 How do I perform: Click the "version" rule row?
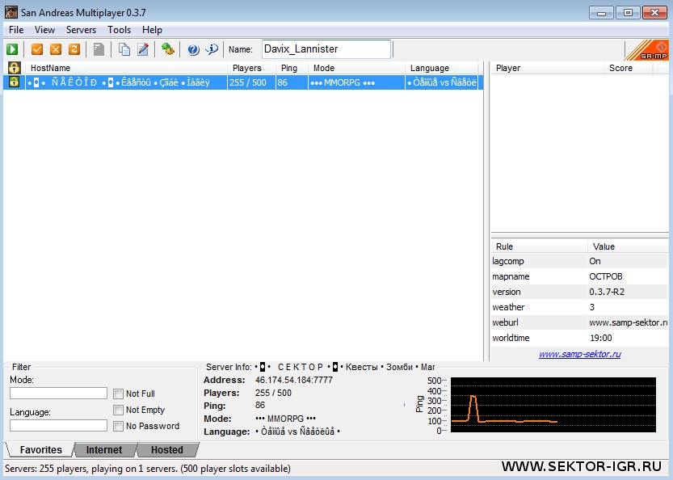pos(579,292)
